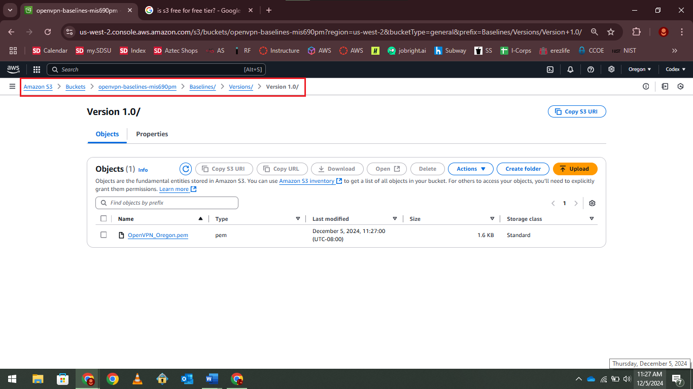Viewport: 693px width, 389px height.
Task: Open the info panel icon at right of breadcrumbs
Action: pos(646,87)
